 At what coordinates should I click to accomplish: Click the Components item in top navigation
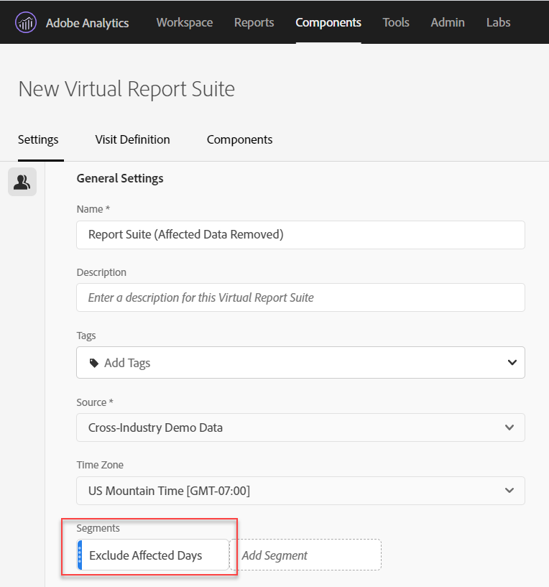[x=328, y=22]
